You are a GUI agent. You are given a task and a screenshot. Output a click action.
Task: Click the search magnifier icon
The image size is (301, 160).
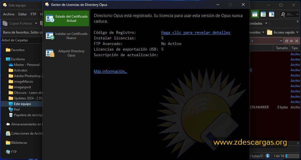[x=283, y=14]
